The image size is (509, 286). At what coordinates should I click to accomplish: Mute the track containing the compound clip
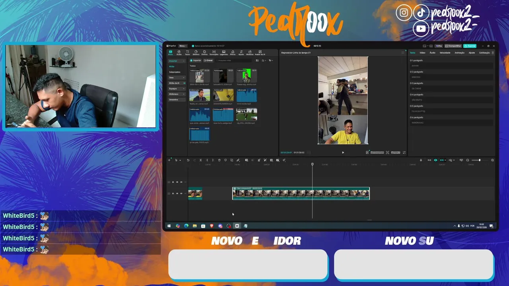181,193
